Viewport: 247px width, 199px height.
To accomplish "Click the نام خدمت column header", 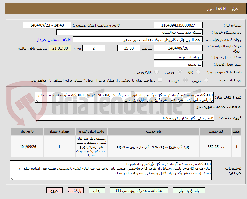I will pyautogui.click(x=154, y=131).
